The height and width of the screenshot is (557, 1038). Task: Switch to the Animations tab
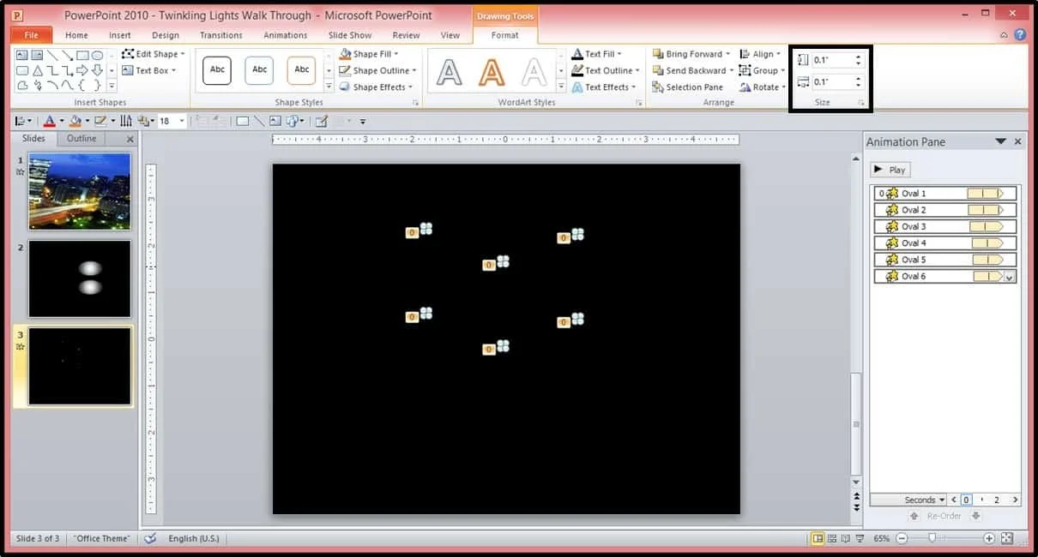coord(286,35)
